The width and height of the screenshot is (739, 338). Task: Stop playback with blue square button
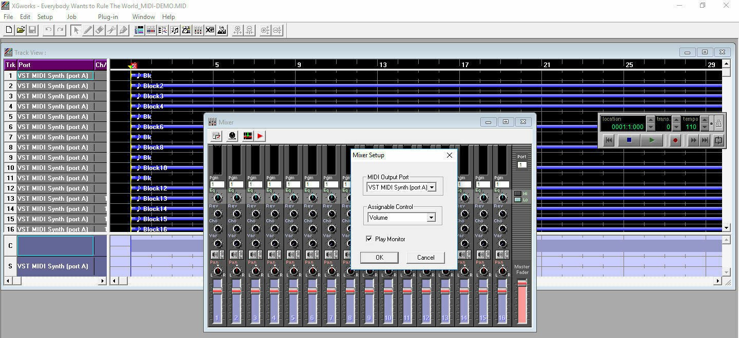pos(629,140)
